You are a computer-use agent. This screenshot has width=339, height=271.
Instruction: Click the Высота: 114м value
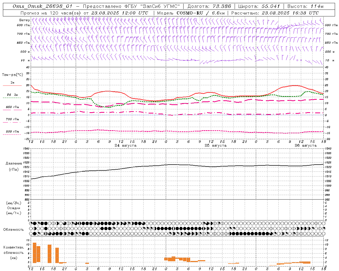tap(305, 6)
